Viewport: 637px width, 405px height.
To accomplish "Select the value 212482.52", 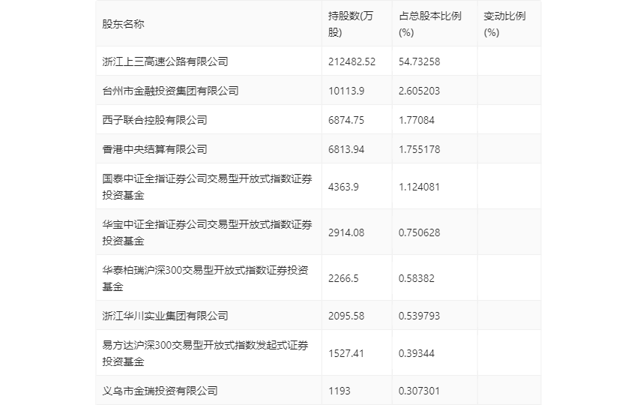I will tap(351, 61).
